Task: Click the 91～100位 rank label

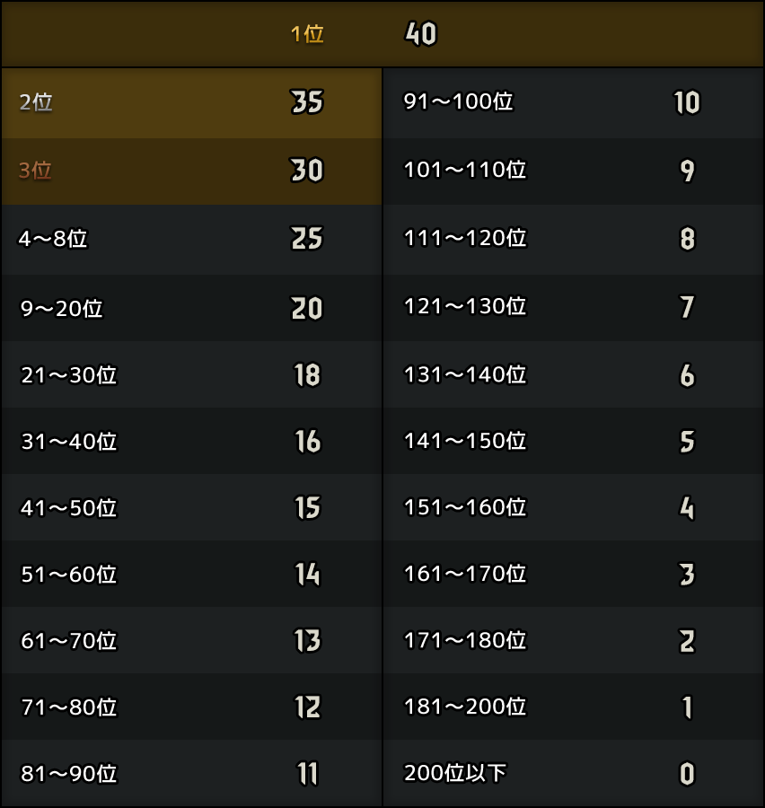Action: (x=458, y=101)
